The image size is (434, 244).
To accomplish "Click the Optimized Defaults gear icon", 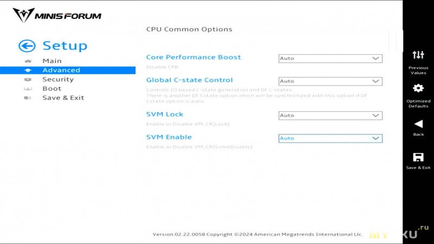I will (418, 88).
